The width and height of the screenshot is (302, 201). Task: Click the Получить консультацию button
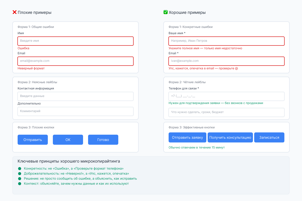(x=230, y=137)
